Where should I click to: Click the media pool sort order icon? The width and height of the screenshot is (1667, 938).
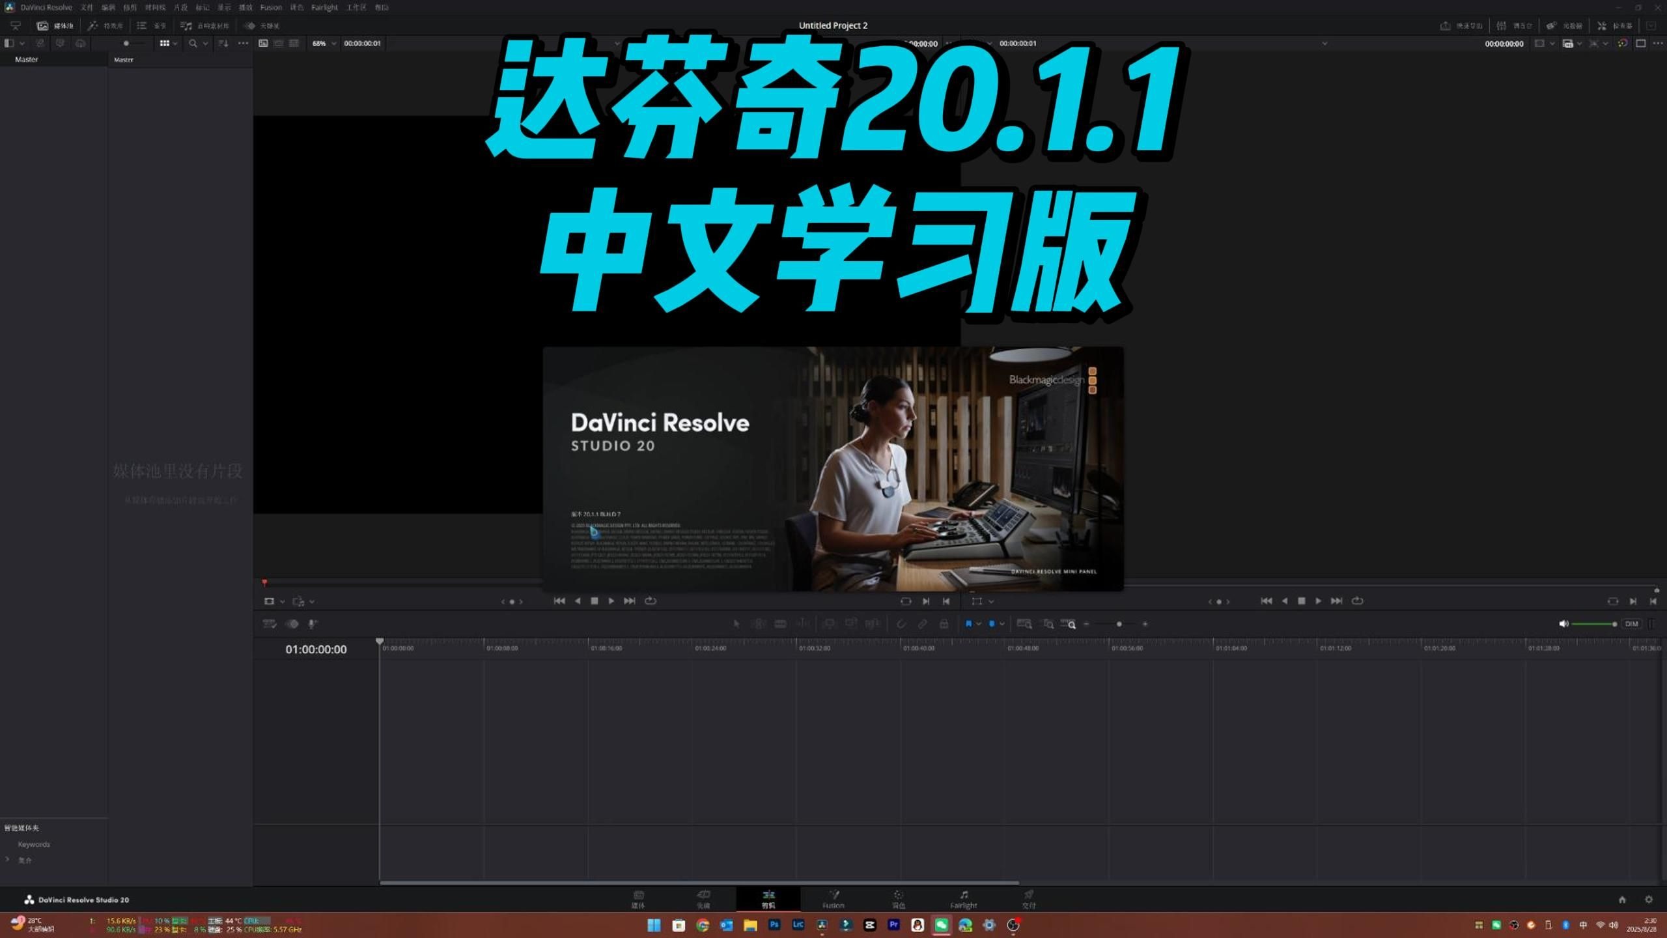(x=223, y=43)
